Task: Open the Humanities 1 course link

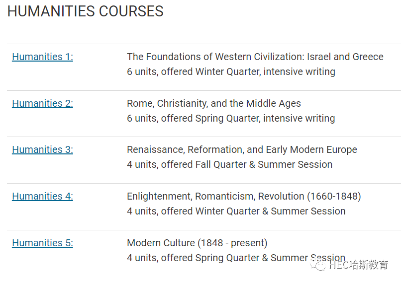Action: (42, 57)
